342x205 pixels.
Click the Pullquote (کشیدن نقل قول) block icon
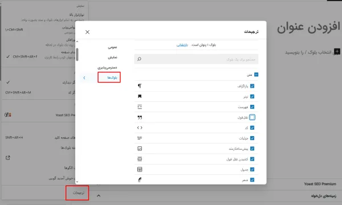coord(140,159)
